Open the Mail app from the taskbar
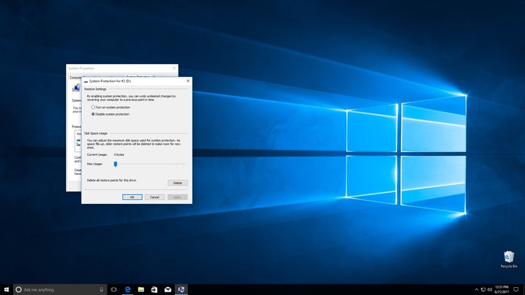 (x=168, y=289)
